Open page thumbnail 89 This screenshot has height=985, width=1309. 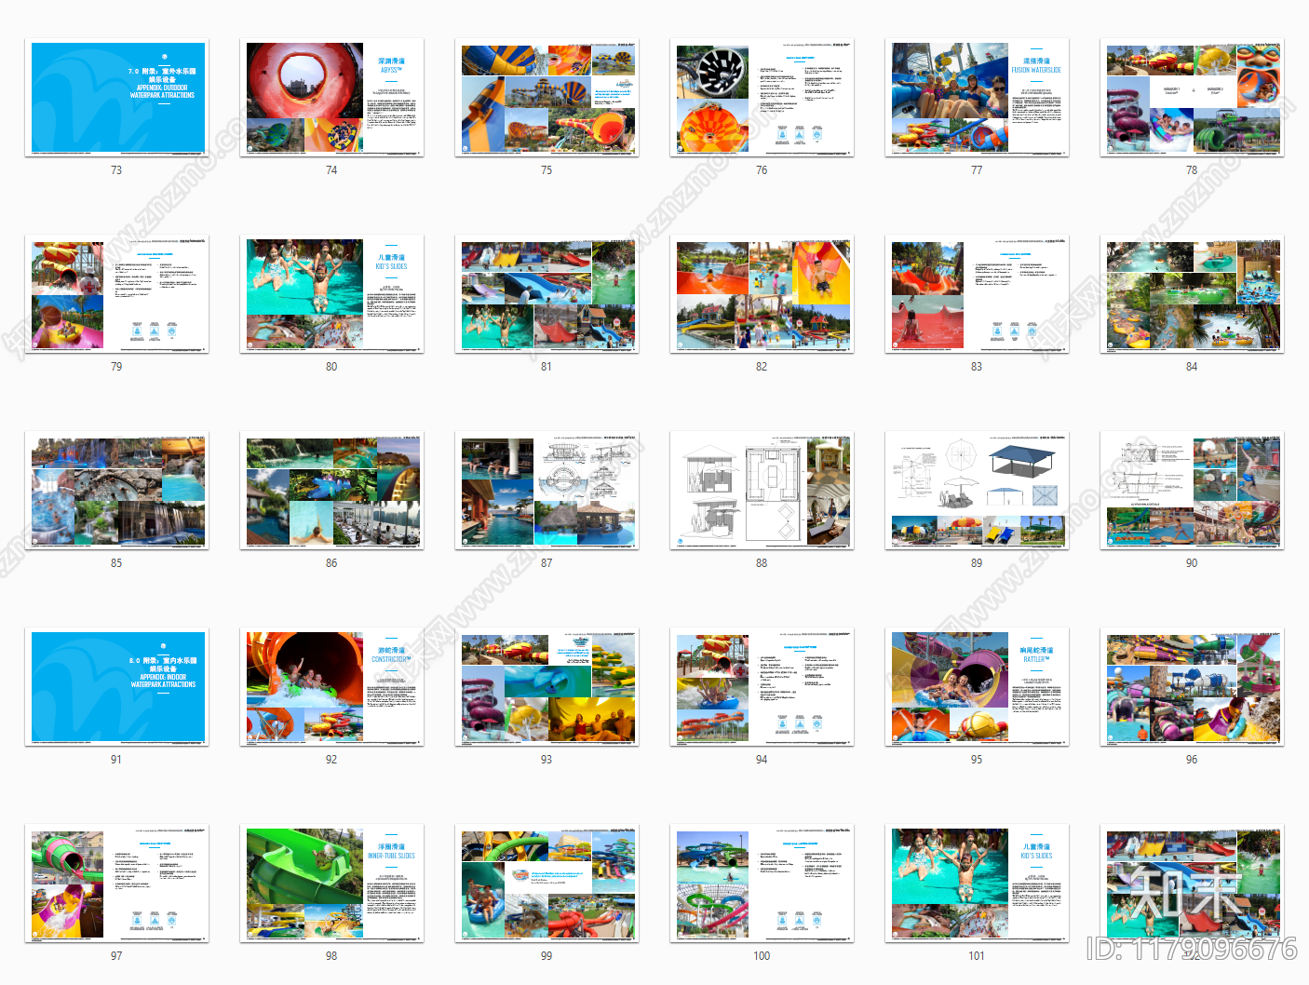(x=977, y=491)
